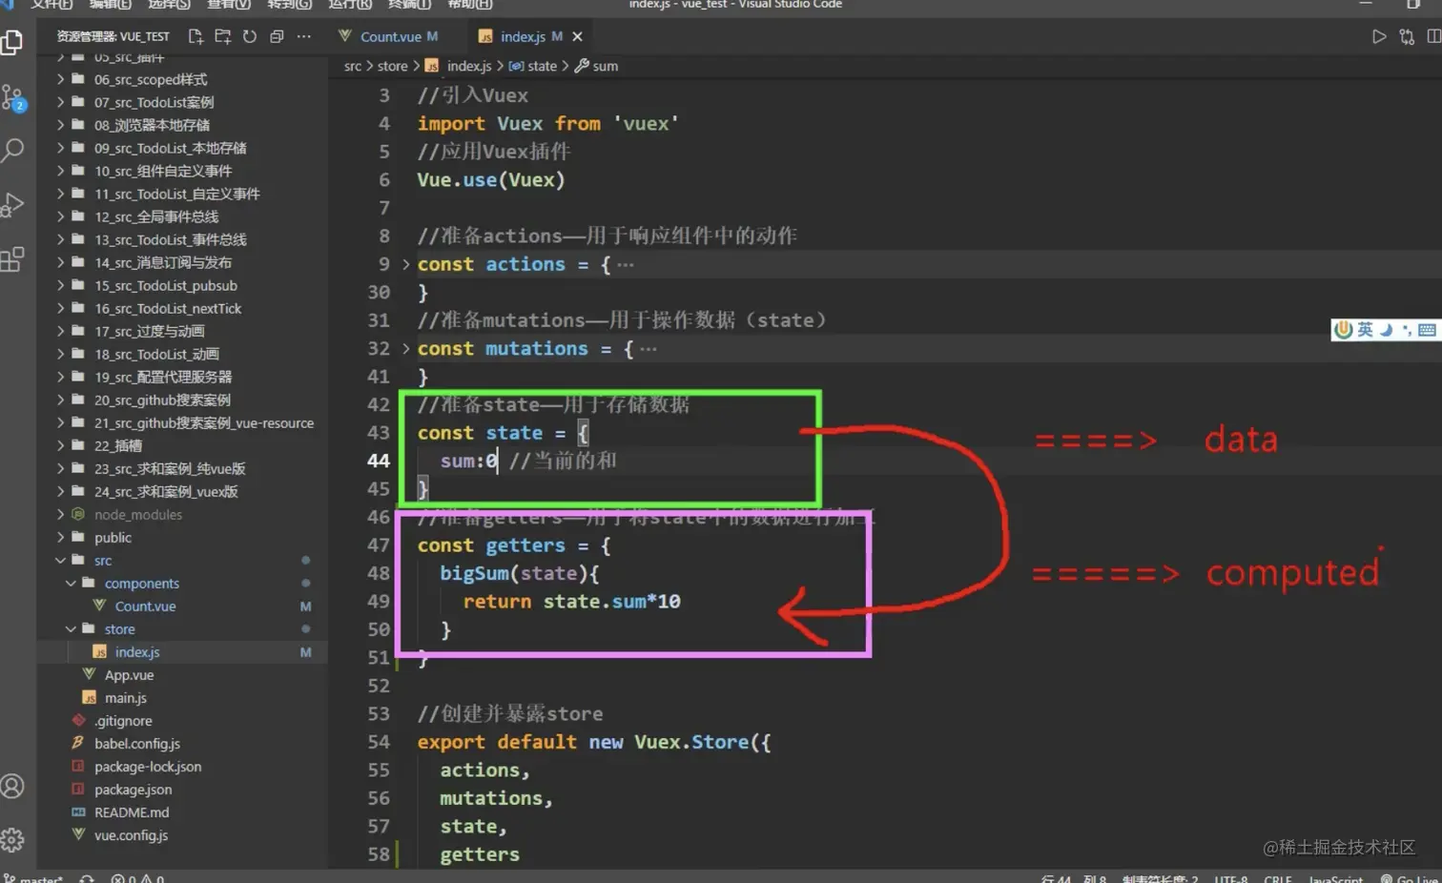Click the New Folder icon in the explorer header
The height and width of the screenshot is (883, 1442).
click(x=223, y=36)
